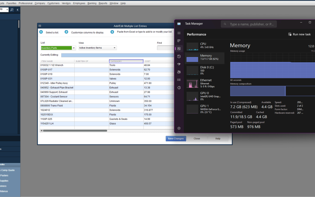315x197 pixels.
Task: Click Save Changes button
Action: tap(176, 139)
